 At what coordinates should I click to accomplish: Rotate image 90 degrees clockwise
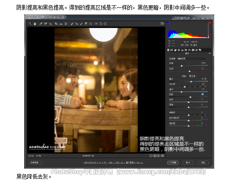(x=105, y=24)
